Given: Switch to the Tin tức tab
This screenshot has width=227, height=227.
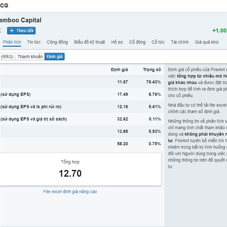Looking at the screenshot, I should click(x=34, y=42).
